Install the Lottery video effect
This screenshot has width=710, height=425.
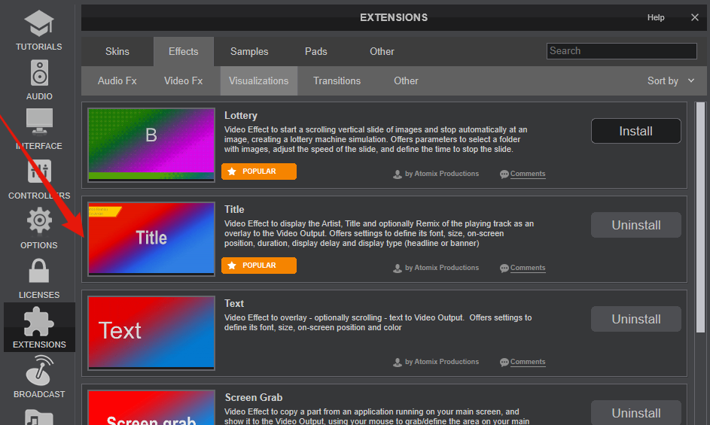click(635, 131)
